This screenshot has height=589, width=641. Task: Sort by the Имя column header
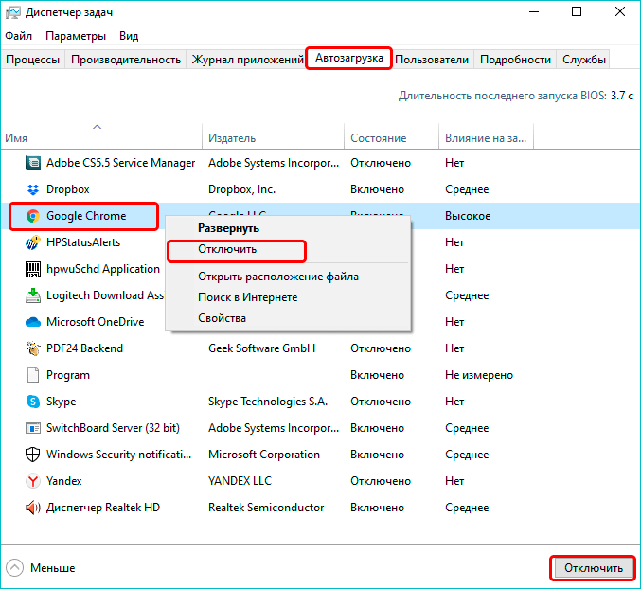101,138
